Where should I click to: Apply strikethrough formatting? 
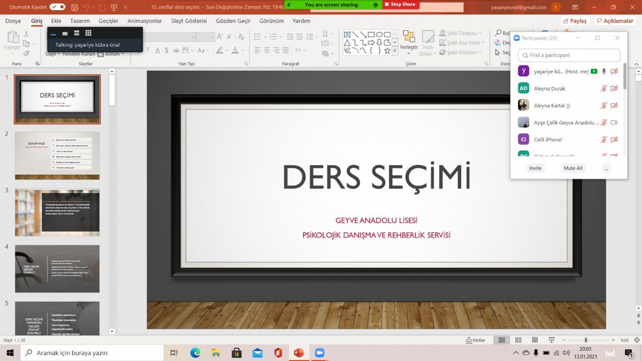pyautogui.click(x=176, y=50)
